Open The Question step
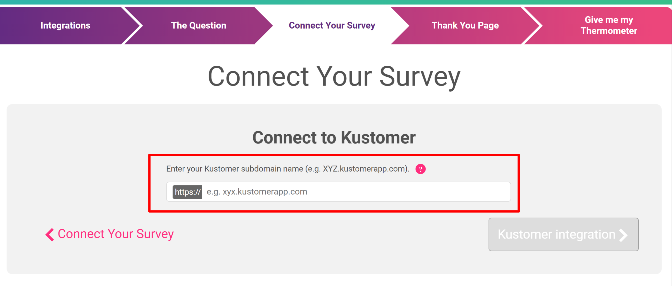The height and width of the screenshot is (286, 672). pos(198,26)
